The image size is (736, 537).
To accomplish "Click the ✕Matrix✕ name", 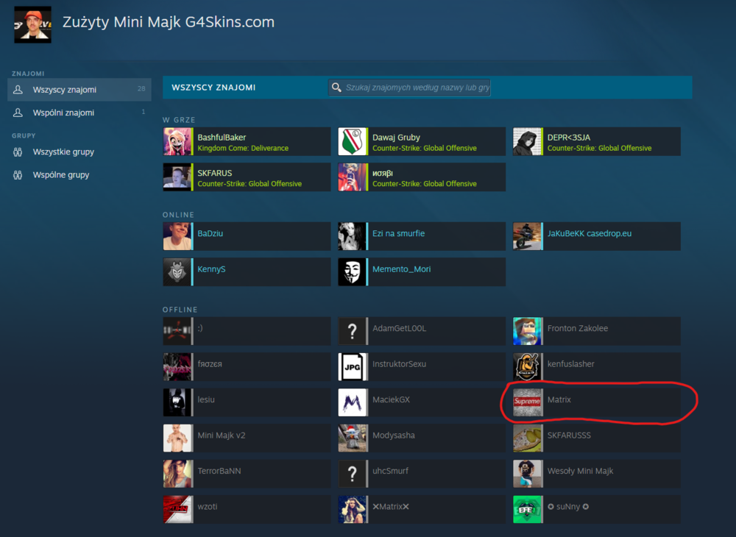I will point(391,507).
